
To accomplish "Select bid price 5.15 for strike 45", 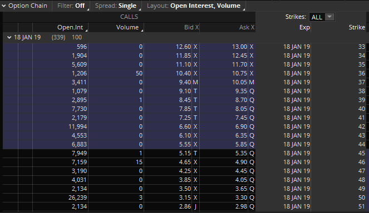I will point(185,154).
